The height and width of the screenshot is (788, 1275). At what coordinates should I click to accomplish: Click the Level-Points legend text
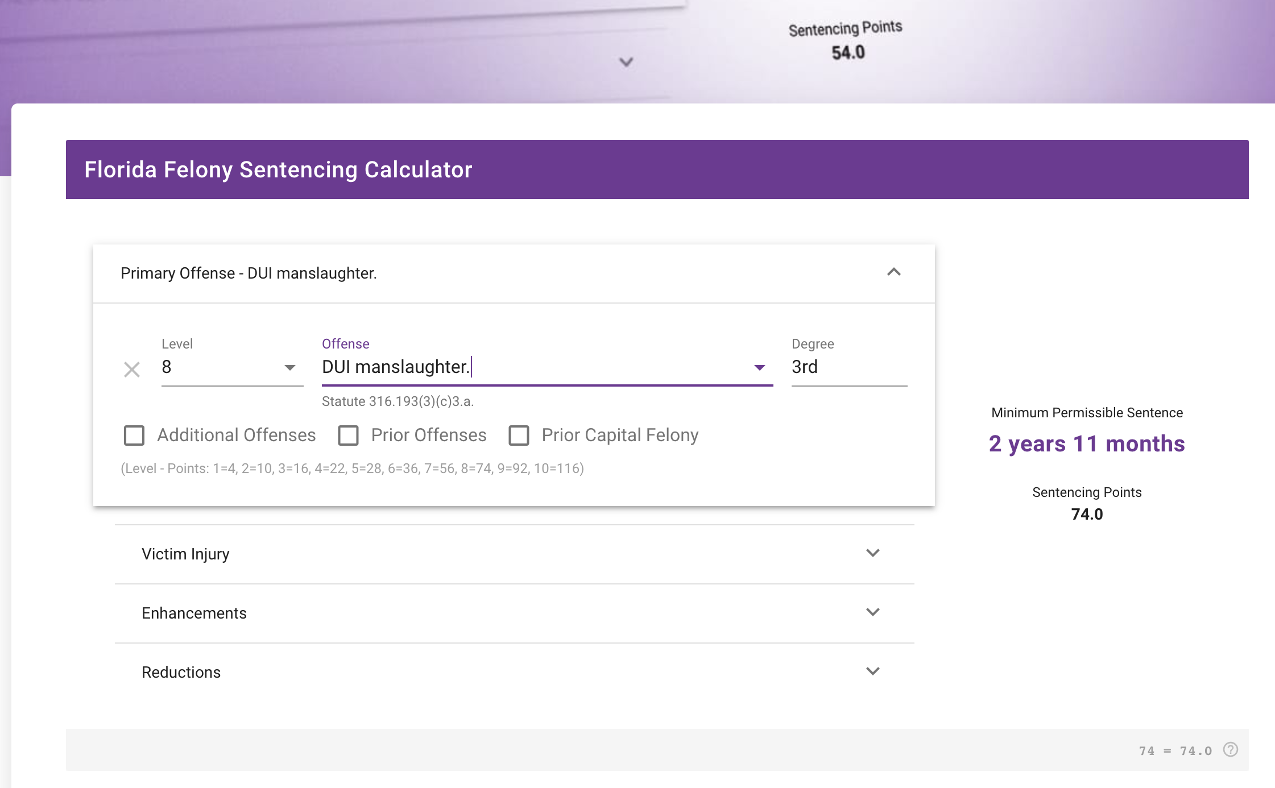351,468
